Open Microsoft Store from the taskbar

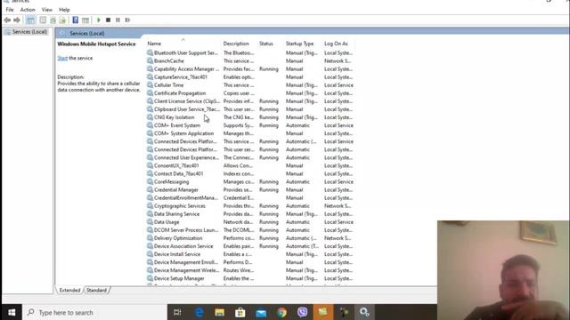coord(240,312)
